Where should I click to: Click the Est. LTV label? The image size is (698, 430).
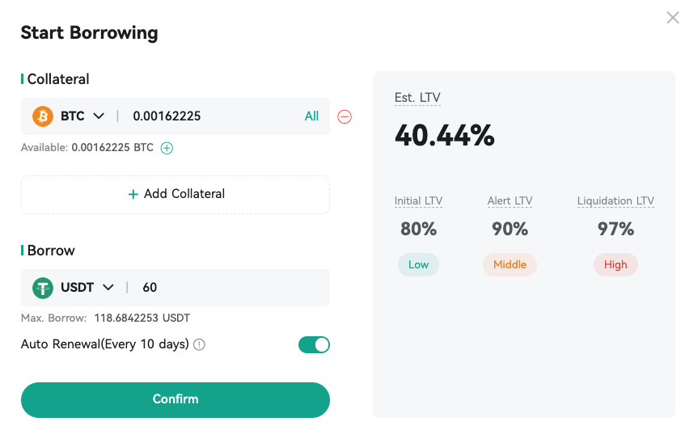417,98
